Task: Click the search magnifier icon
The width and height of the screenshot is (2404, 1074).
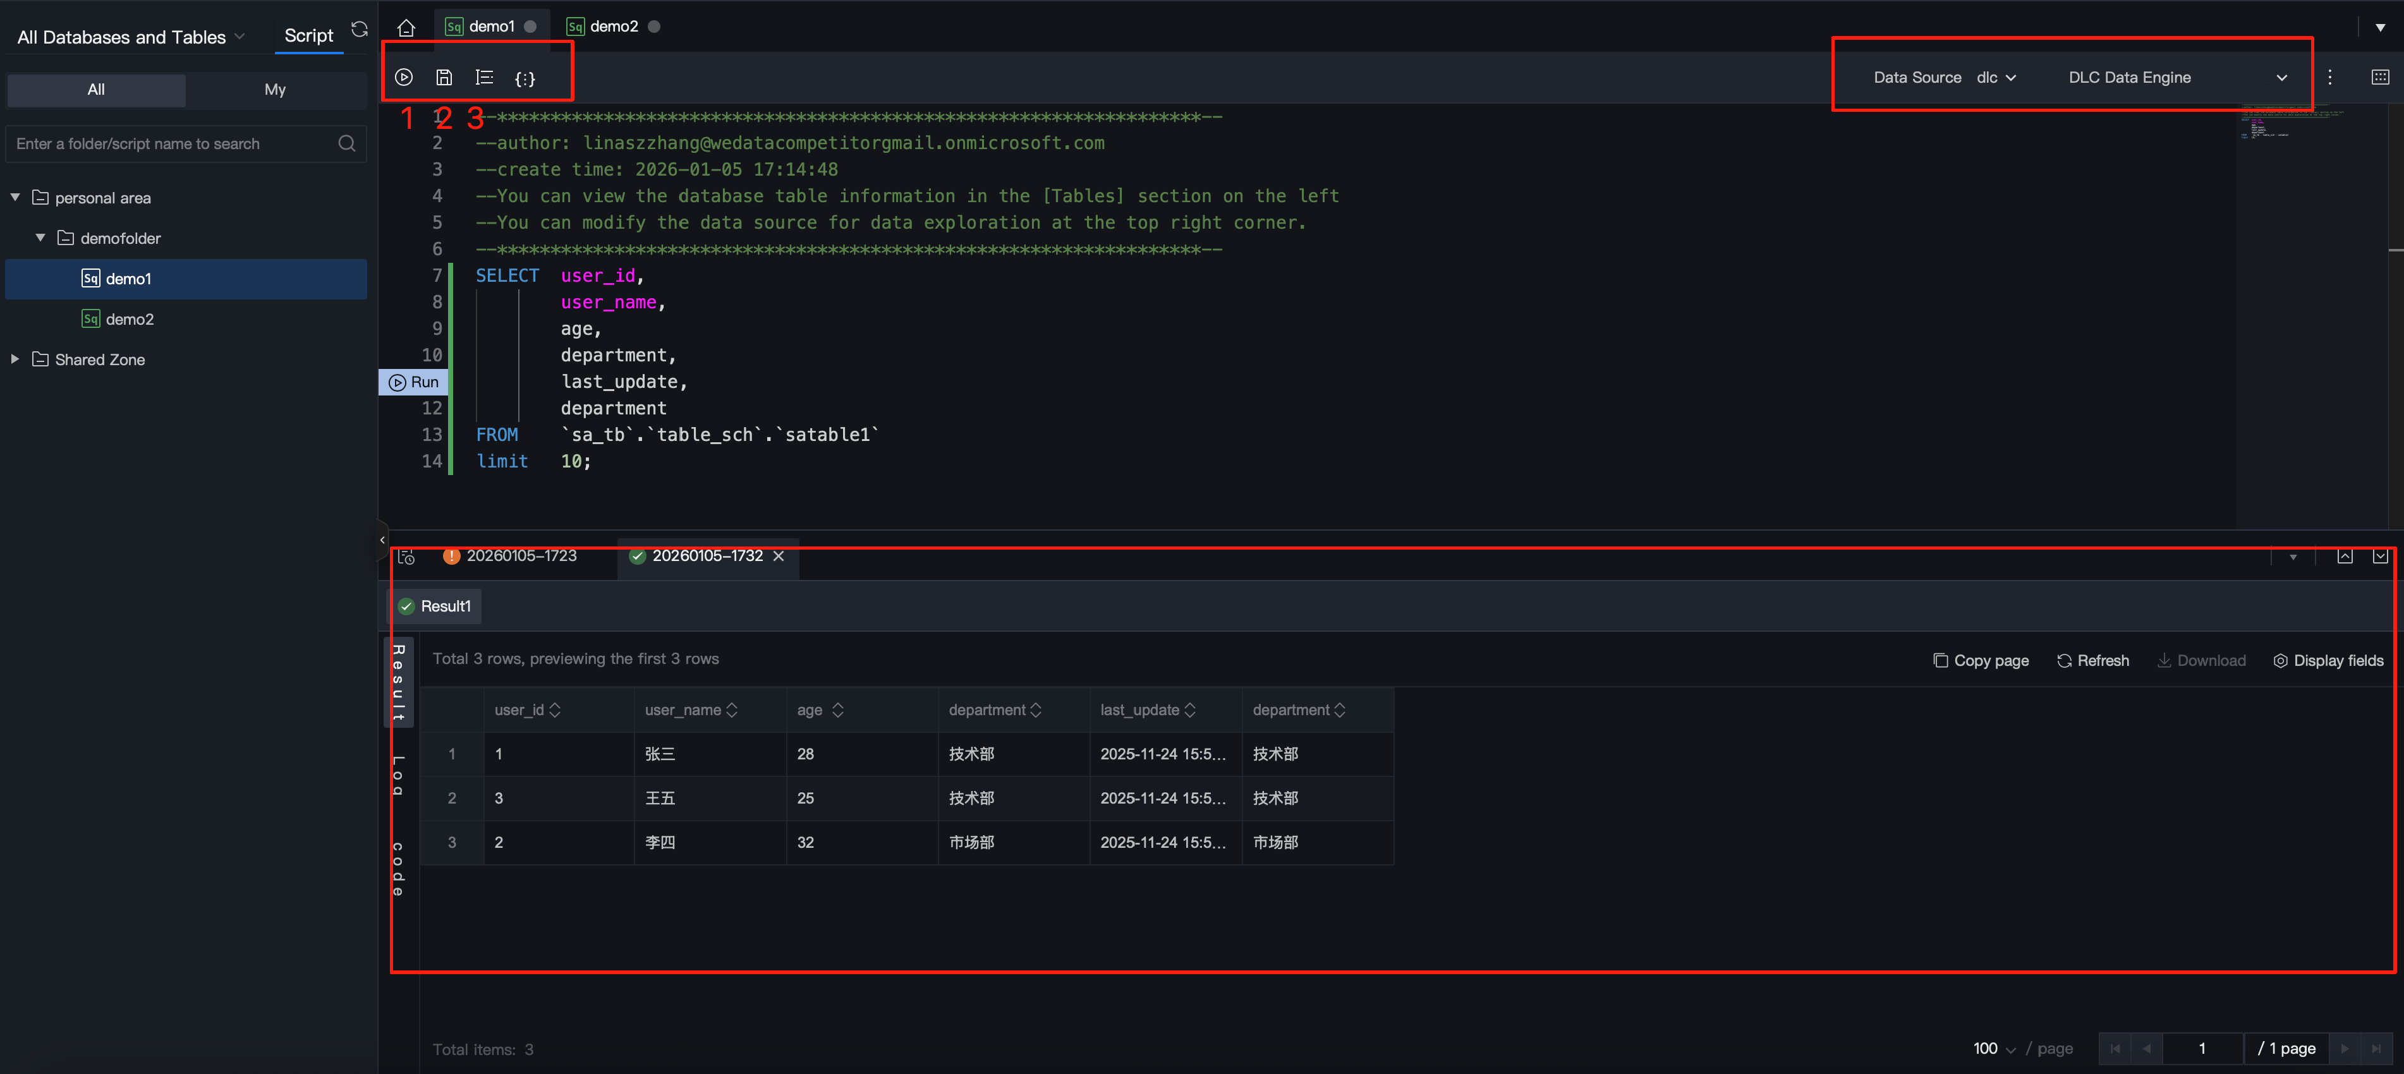Action: (x=346, y=143)
